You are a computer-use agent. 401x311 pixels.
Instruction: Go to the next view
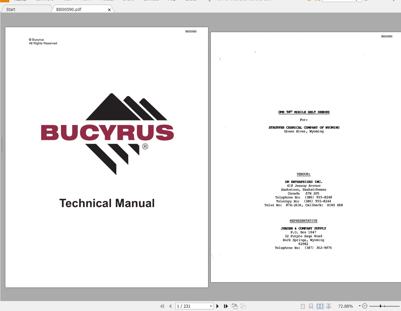[x=243, y=306]
